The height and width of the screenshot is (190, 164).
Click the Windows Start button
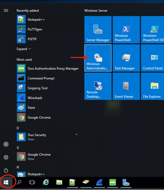[6, 182]
